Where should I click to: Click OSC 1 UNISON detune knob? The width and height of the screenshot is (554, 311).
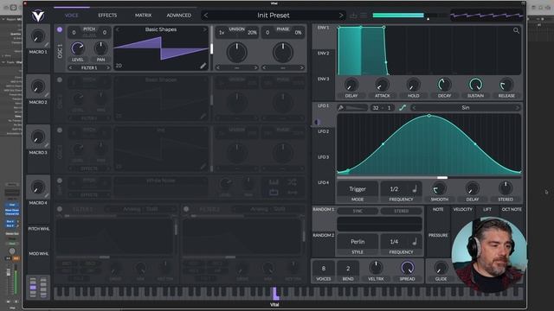click(x=236, y=52)
